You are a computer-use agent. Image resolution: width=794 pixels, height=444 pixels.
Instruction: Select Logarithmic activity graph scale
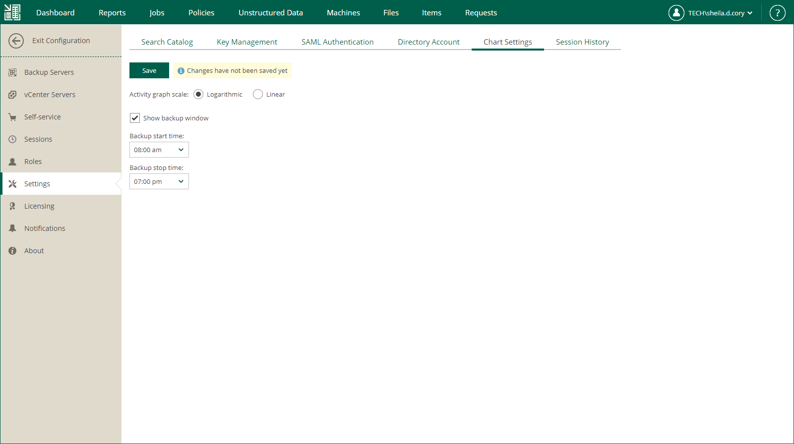point(198,94)
